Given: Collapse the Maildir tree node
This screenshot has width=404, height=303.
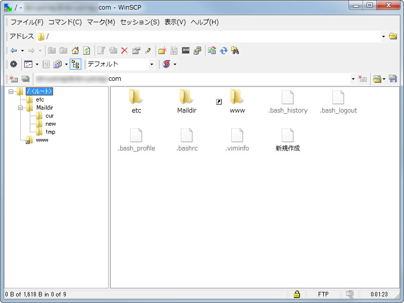Looking at the screenshot, I should tap(20, 108).
